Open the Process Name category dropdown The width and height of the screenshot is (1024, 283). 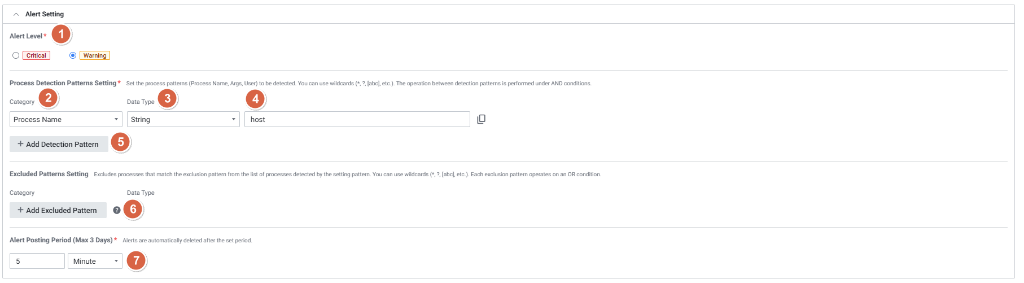pos(66,119)
